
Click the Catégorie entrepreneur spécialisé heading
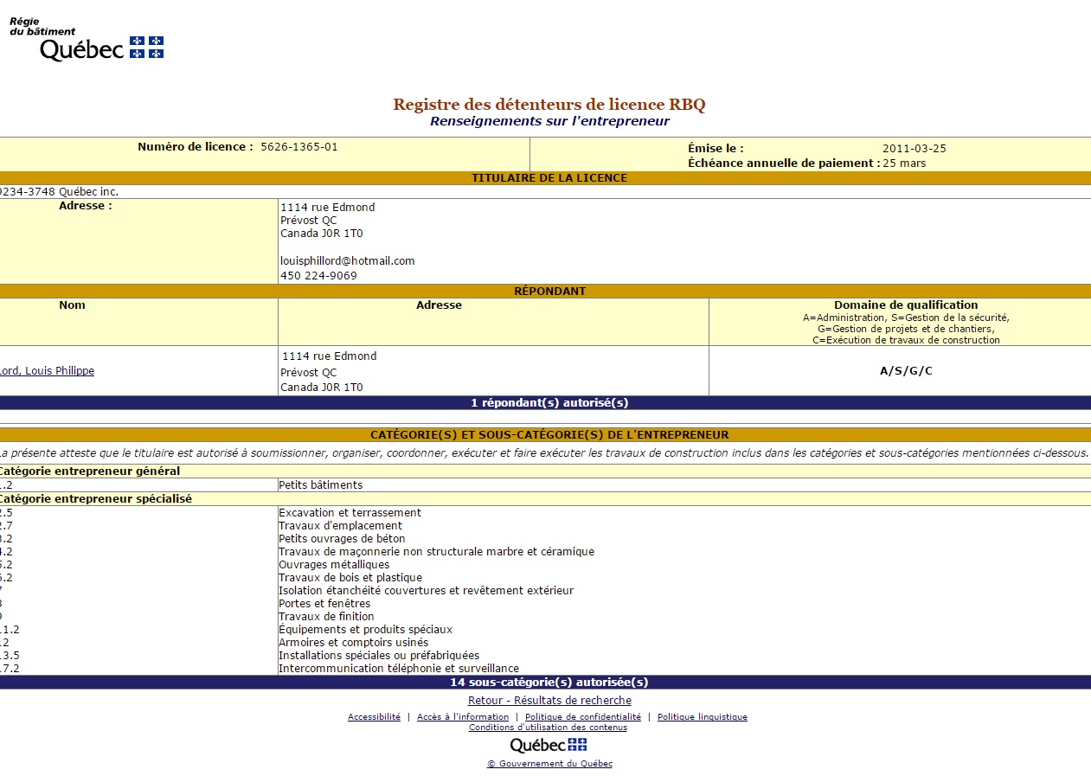(95, 499)
